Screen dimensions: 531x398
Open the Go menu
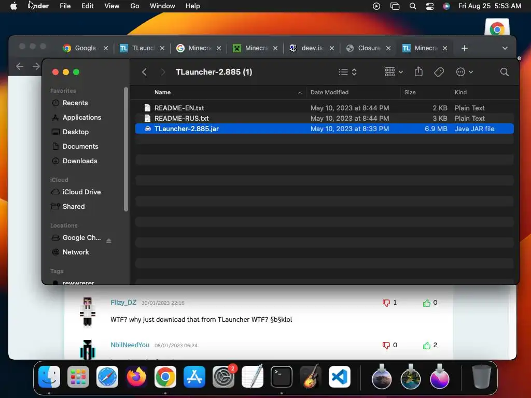(135, 6)
